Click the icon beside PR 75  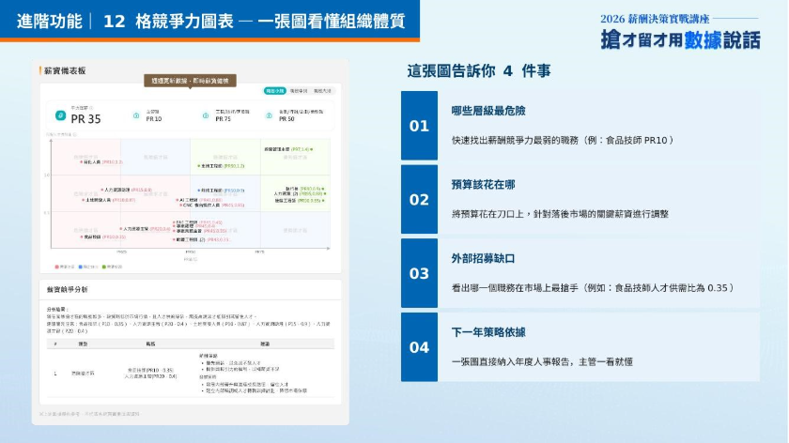tap(206, 115)
